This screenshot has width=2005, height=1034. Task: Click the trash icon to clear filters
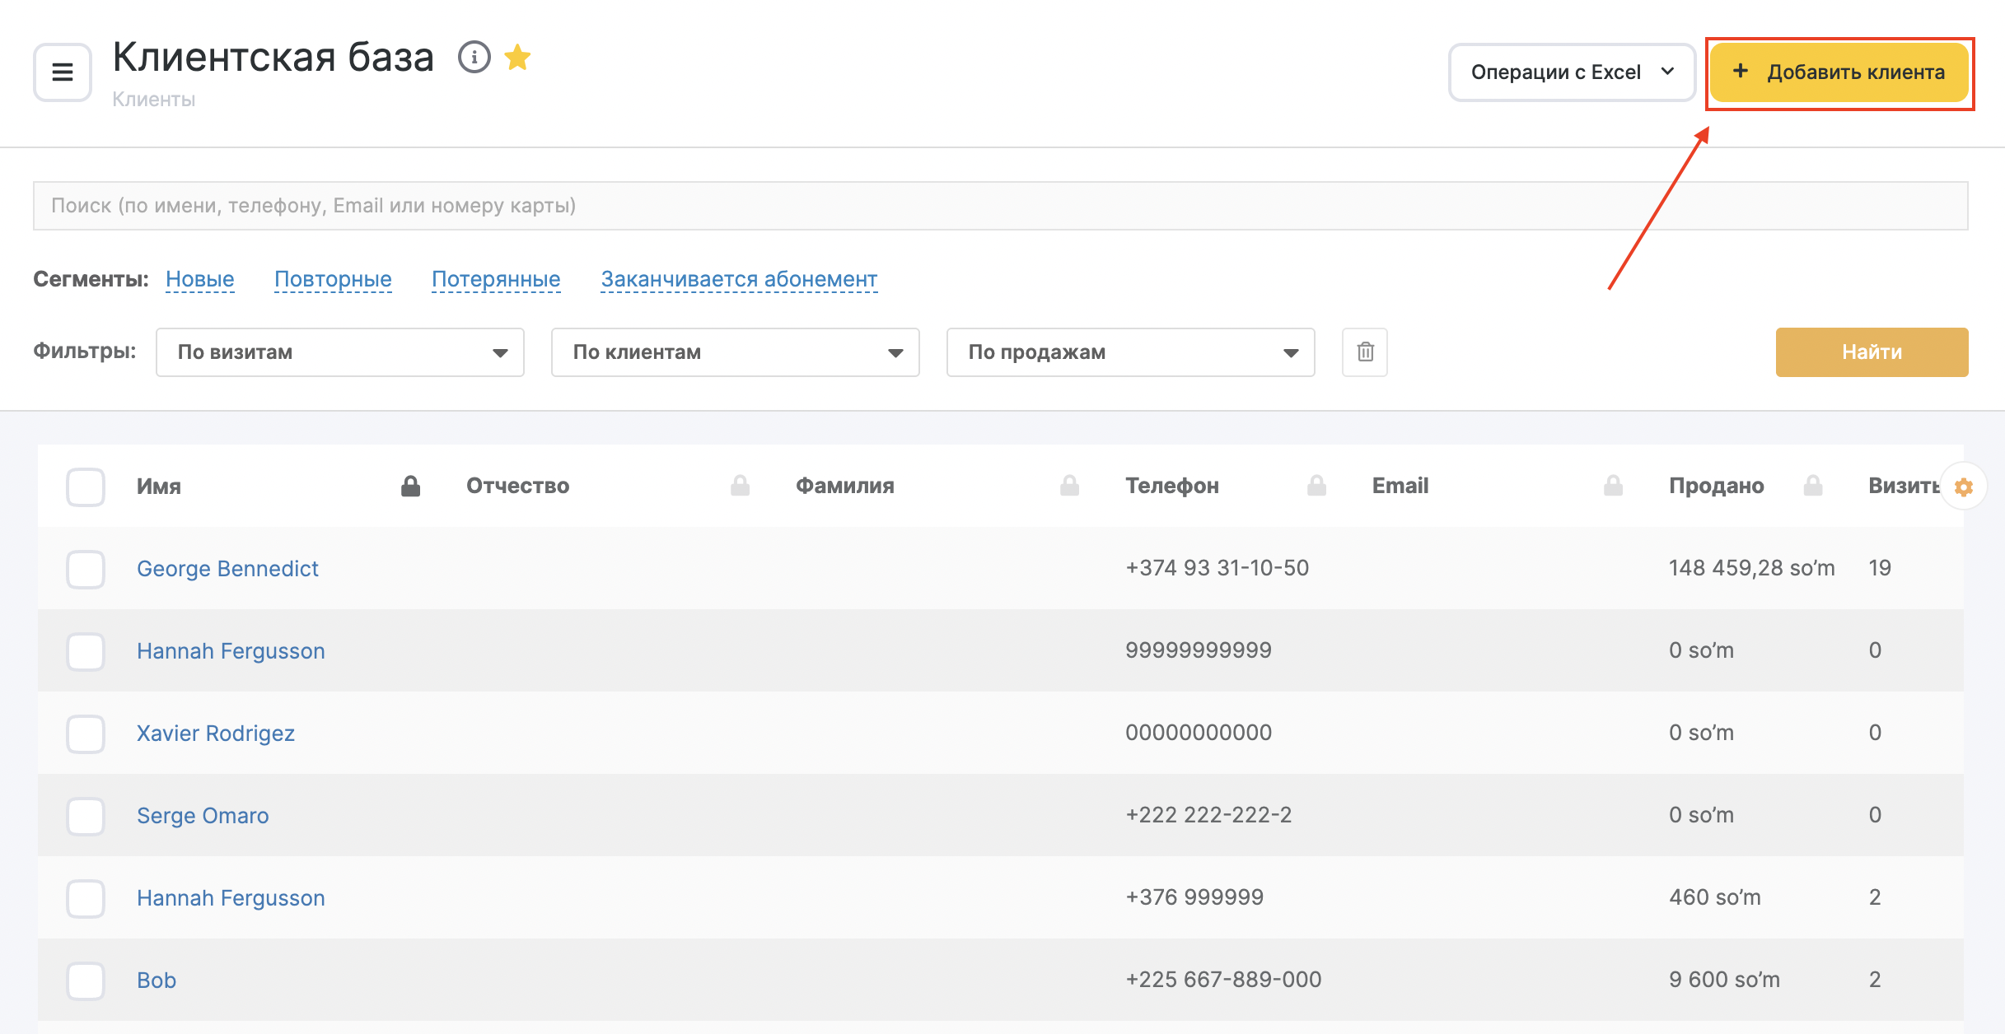click(x=1365, y=352)
